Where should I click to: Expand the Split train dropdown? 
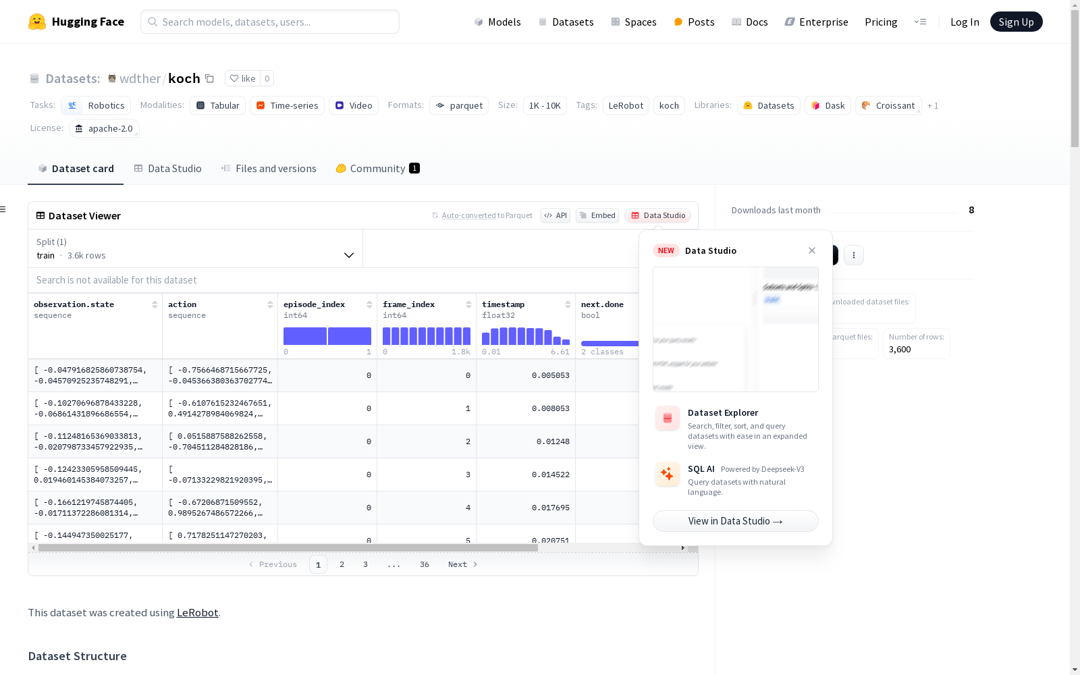(195, 248)
